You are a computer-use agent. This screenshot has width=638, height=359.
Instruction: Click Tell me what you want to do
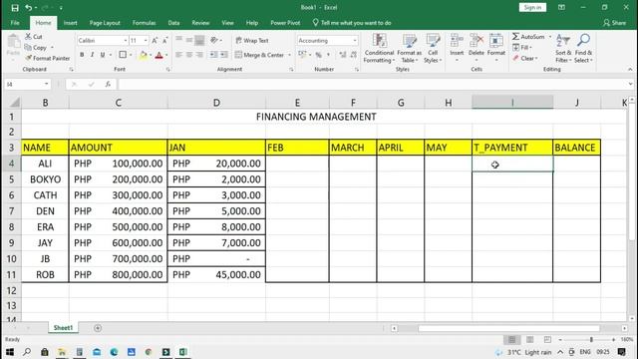tap(352, 23)
